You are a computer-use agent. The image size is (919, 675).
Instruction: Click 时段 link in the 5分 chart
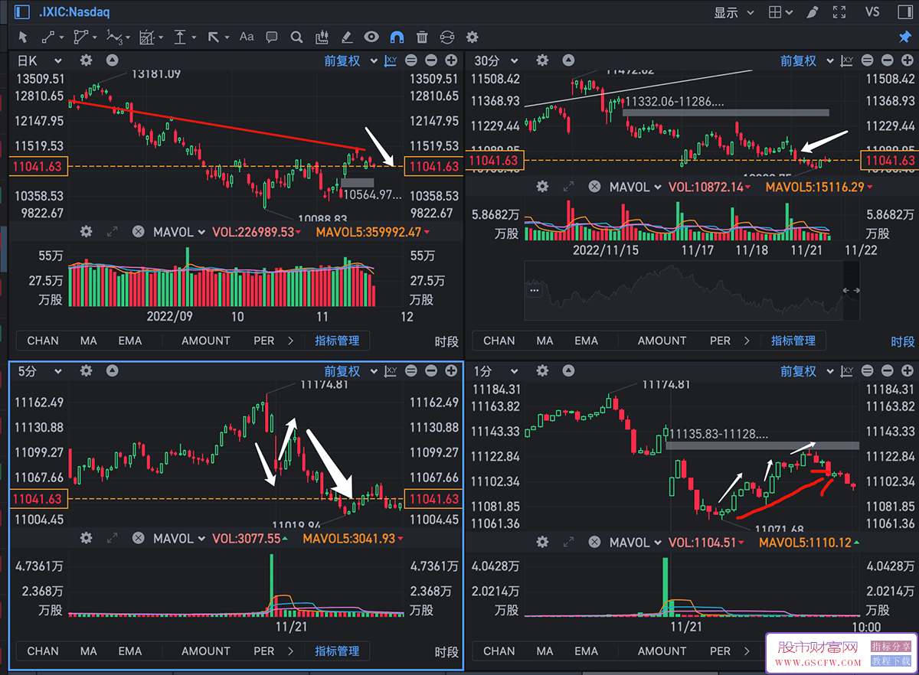[446, 652]
